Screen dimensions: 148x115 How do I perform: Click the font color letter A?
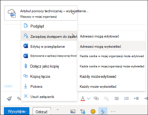pyautogui.click(x=83, y=99)
